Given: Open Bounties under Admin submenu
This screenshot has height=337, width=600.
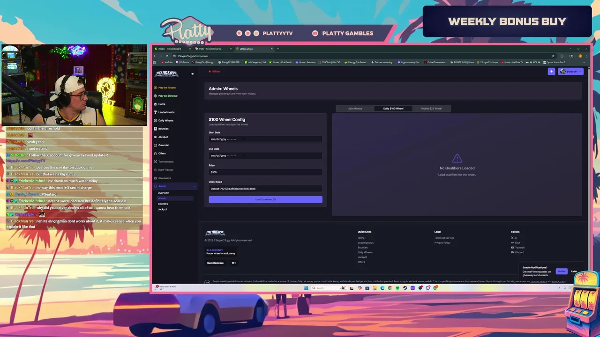Looking at the screenshot, I should point(163,204).
